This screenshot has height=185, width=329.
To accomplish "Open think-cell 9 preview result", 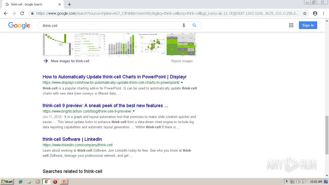I will (105, 106).
